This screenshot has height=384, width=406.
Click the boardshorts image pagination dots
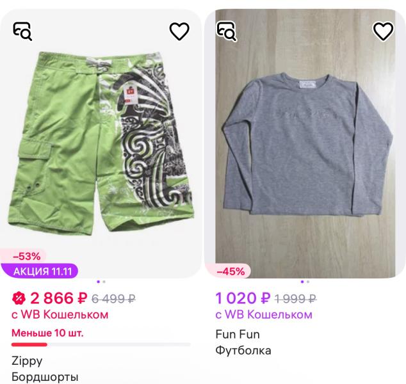pos(101,282)
